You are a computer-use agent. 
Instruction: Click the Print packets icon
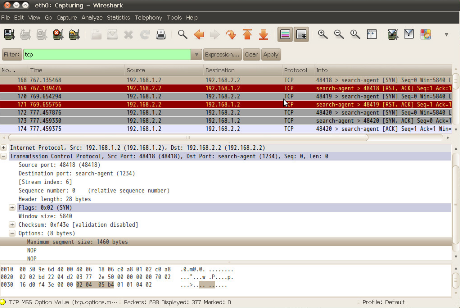161,35
